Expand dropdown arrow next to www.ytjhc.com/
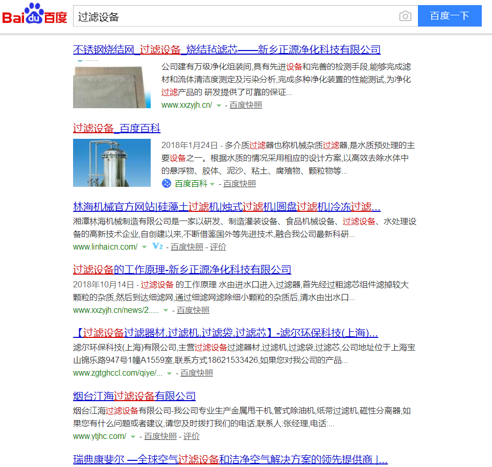 tap(133, 436)
